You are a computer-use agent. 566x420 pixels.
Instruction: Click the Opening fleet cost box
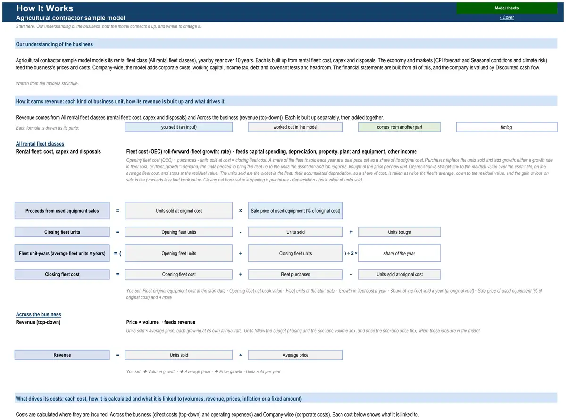coord(179,274)
